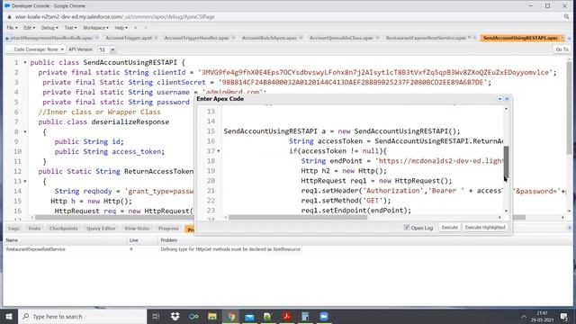Open the Edit menu
Viewport: 576px width, 324px height.
point(29,28)
